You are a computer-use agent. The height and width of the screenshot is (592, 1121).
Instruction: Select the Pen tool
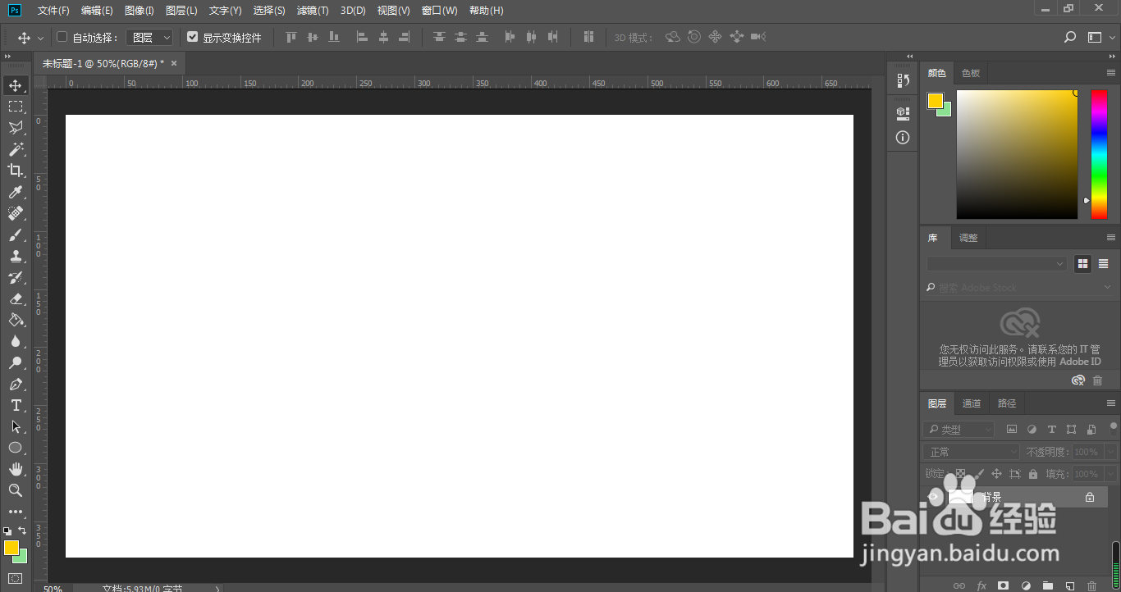pyautogui.click(x=16, y=384)
